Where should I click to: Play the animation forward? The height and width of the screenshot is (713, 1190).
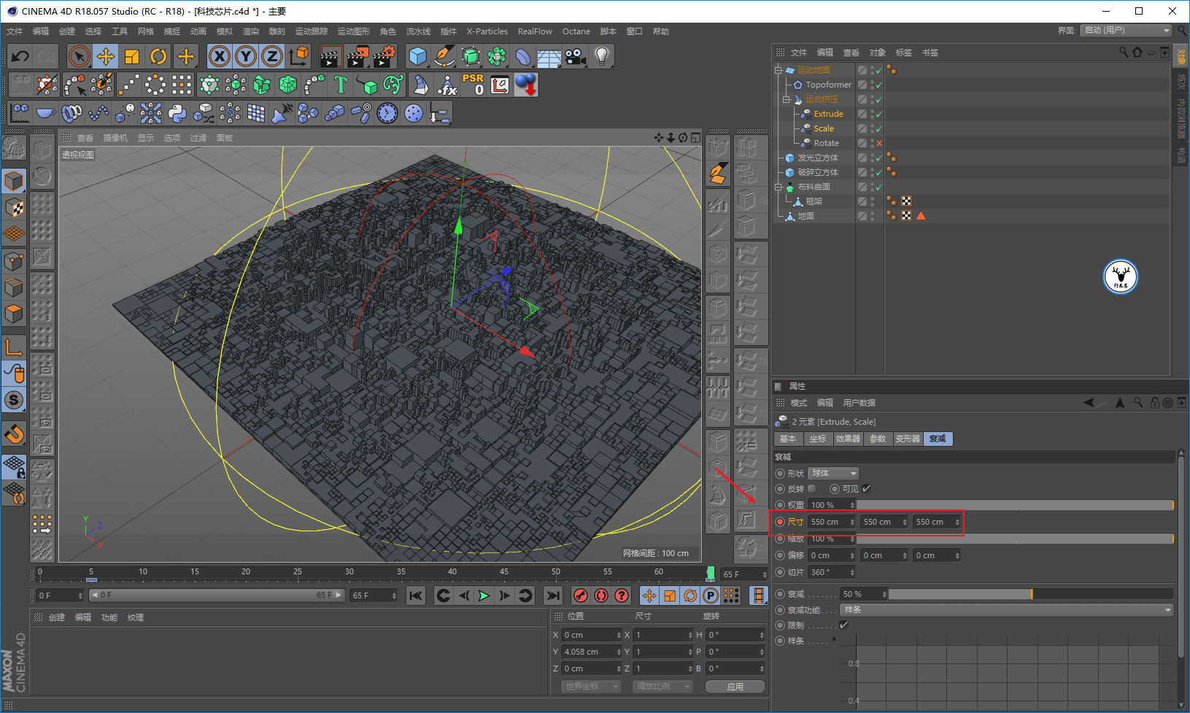coord(483,596)
